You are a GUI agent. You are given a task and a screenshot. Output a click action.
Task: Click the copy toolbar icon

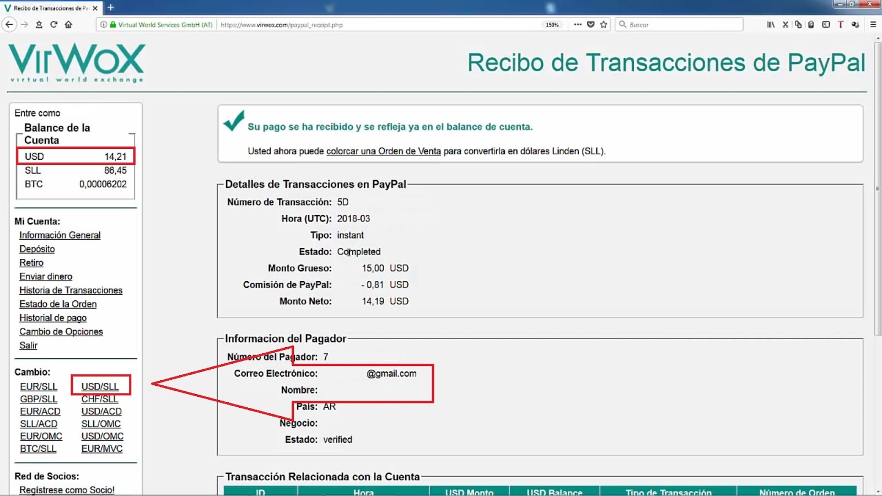(x=798, y=24)
